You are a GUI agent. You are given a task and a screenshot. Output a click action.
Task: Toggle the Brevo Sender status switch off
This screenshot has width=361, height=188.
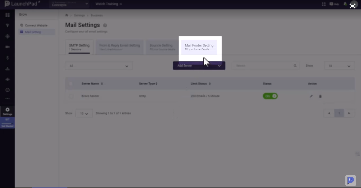pyautogui.click(x=270, y=96)
